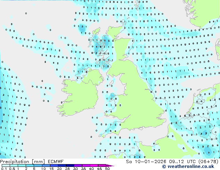The width and height of the screenshot is (220, 170).
Task: Click legend value '20'
Action: [59, 169]
